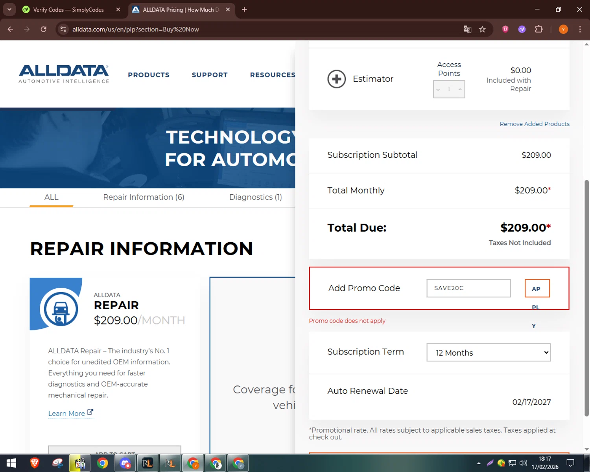
Task: Open the PRODUCTS menu
Action: [149, 75]
